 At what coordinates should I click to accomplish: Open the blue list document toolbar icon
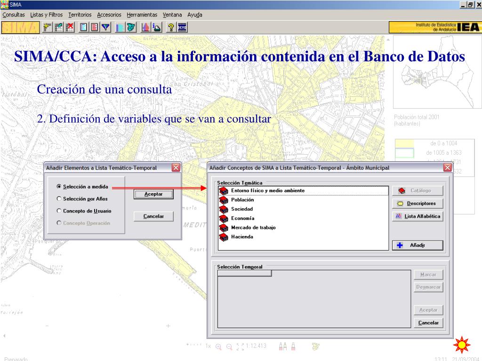tap(84, 27)
